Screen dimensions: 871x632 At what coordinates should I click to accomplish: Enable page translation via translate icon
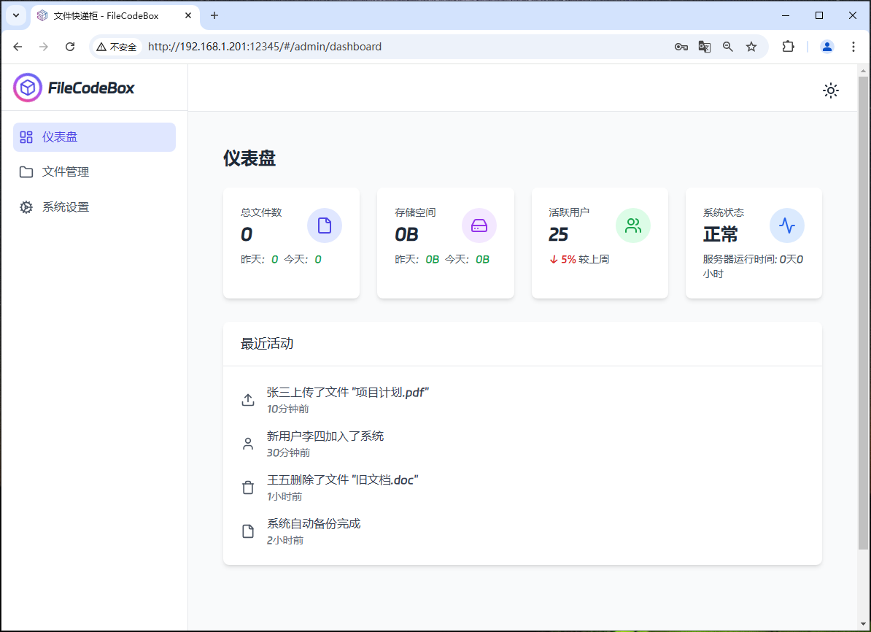click(704, 46)
